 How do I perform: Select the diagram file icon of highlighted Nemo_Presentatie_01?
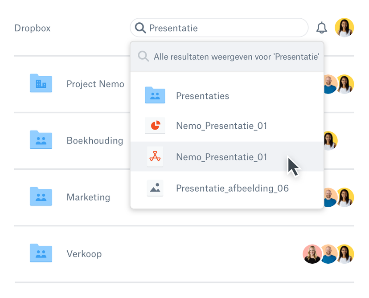(155, 157)
